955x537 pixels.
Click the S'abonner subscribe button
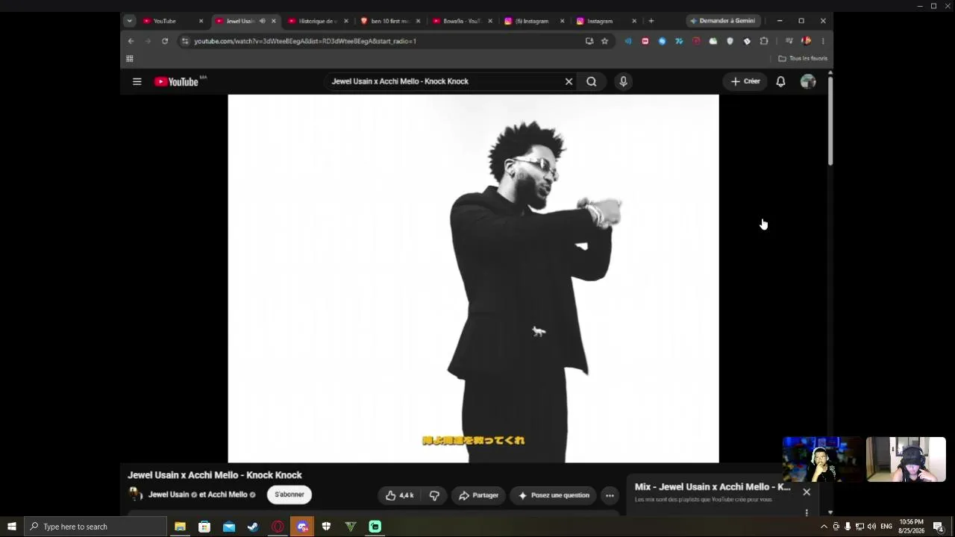pyautogui.click(x=289, y=494)
